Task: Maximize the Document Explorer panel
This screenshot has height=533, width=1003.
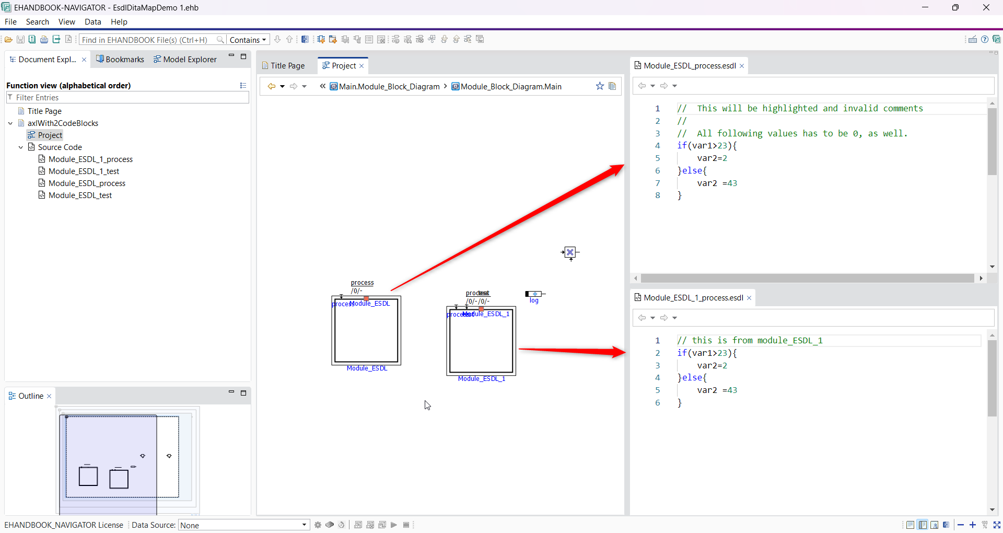Action: point(243,56)
